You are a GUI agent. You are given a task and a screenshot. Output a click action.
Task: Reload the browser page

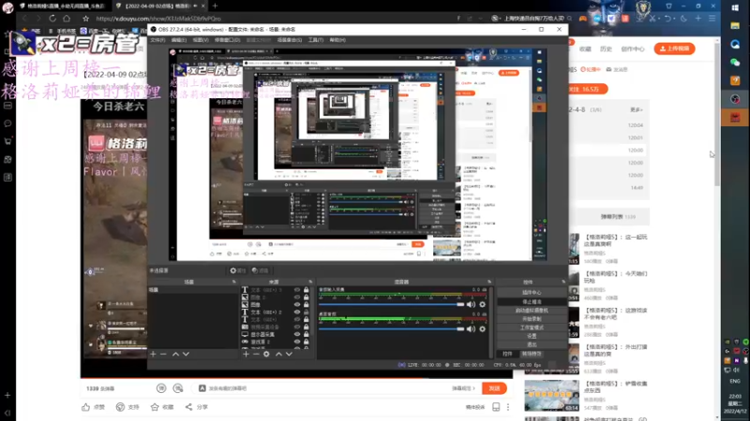pos(52,18)
